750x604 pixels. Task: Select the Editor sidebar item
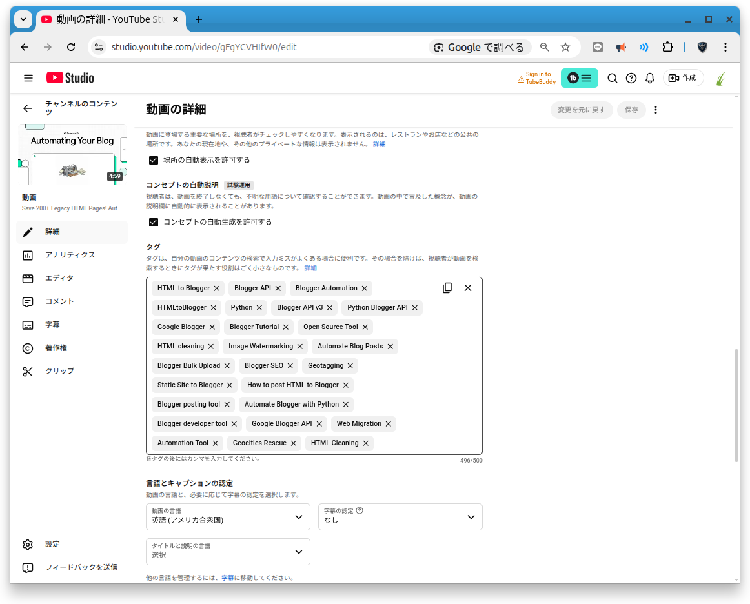click(59, 278)
